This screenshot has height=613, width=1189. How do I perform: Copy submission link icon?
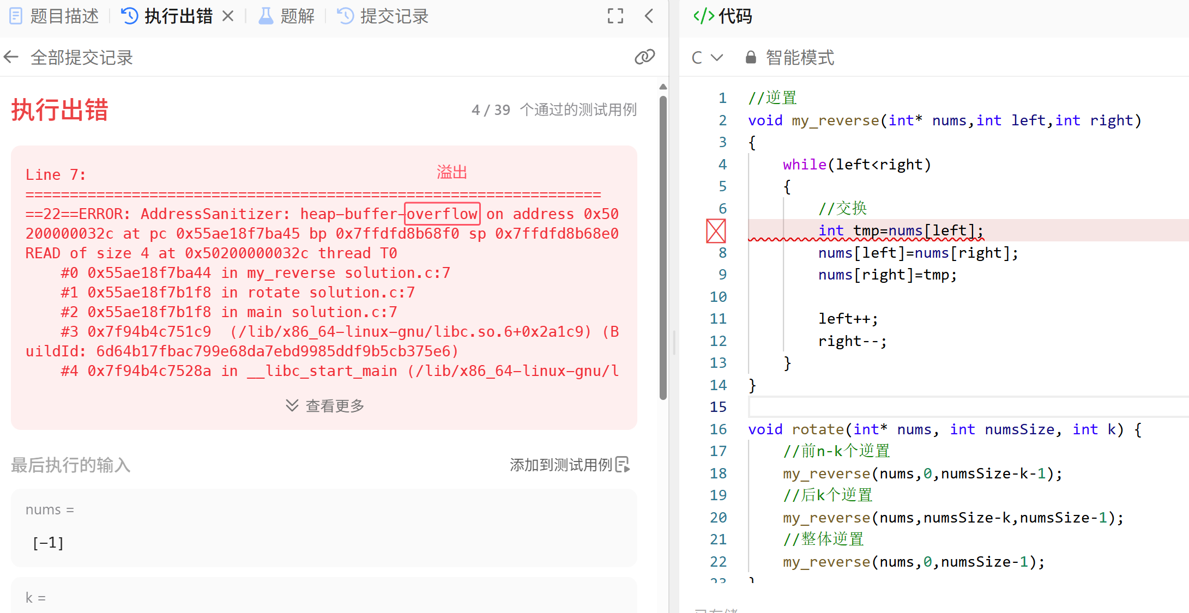click(644, 57)
